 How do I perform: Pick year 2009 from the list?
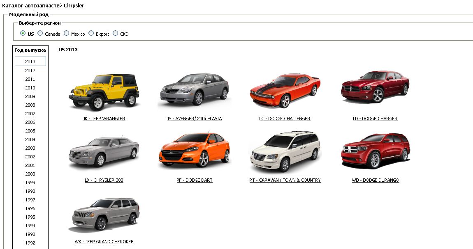[30, 96]
